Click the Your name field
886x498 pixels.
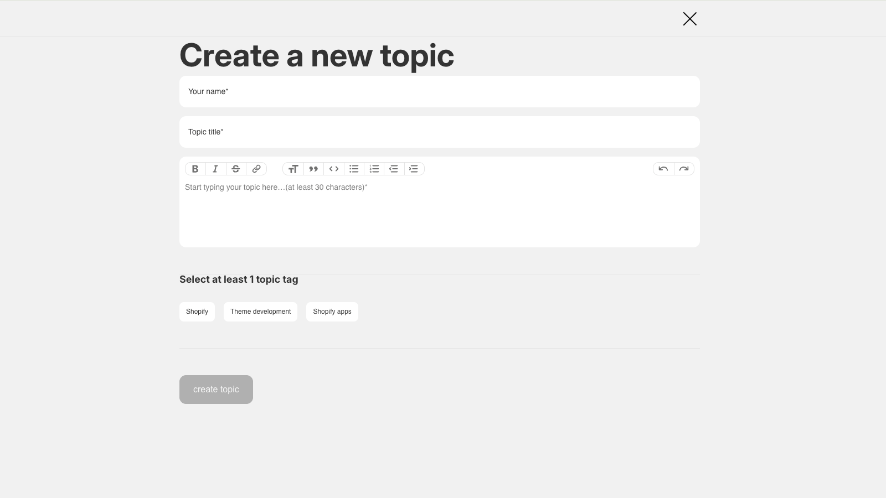click(x=439, y=91)
